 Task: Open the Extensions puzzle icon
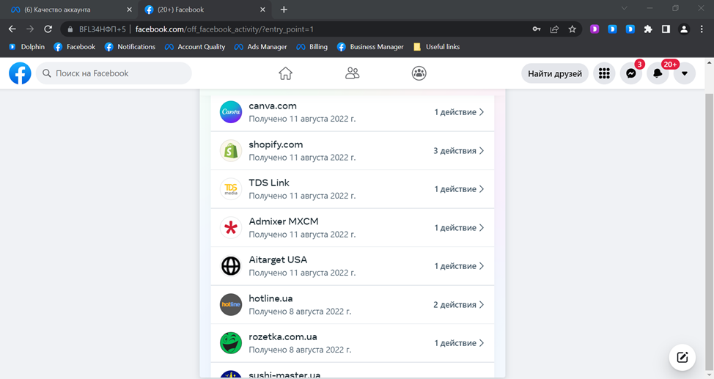coord(648,29)
